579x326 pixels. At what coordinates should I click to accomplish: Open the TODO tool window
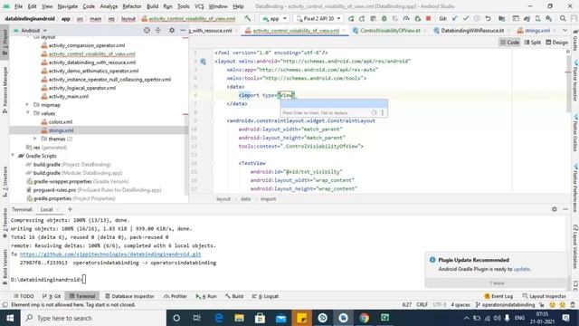pyautogui.click(x=24, y=296)
